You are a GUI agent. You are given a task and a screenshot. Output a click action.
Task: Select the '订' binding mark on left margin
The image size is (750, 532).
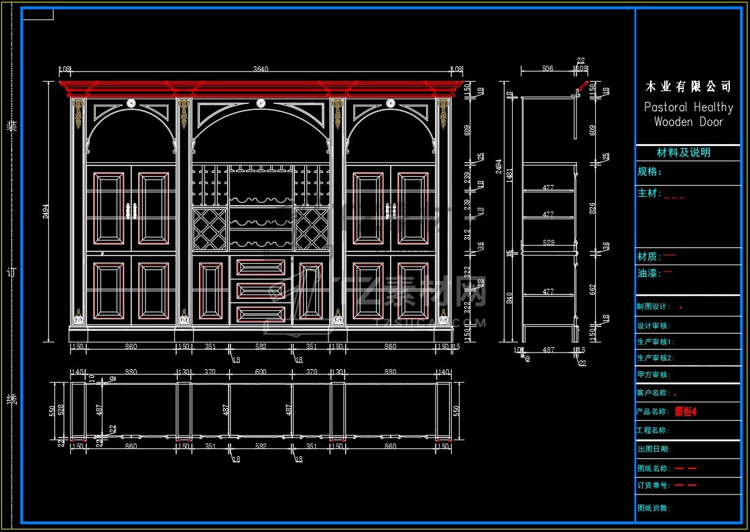[11, 271]
